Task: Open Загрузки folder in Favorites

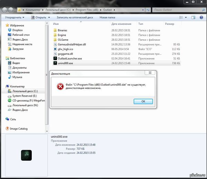Action: (16, 49)
